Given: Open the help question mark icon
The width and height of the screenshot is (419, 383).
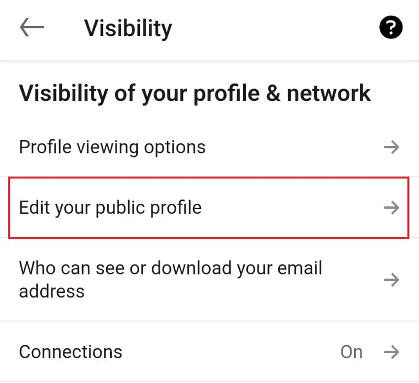Looking at the screenshot, I should [x=391, y=27].
